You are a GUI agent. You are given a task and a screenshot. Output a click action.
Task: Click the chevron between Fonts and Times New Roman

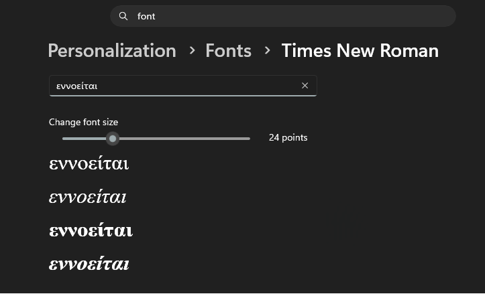tap(267, 50)
